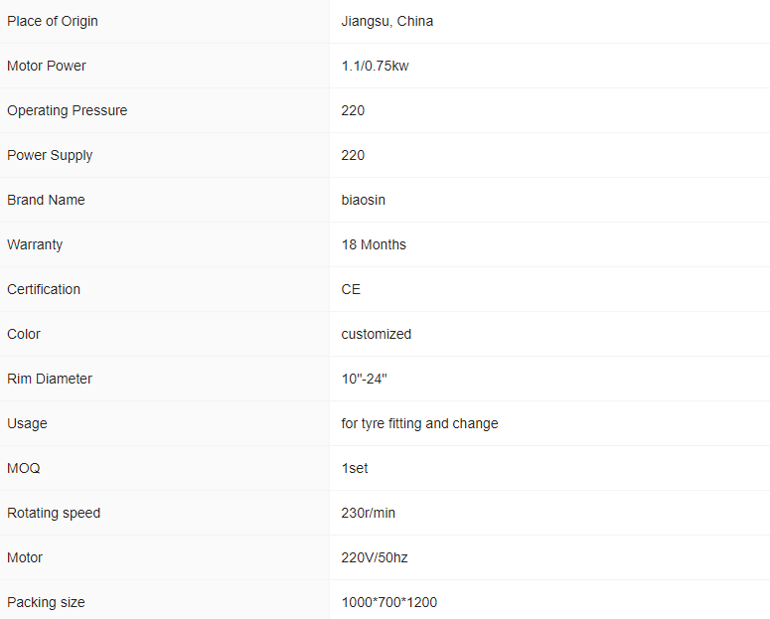Viewport: 770px width, 619px height.
Task: Click the 18 Months warranty value
Action: [374, 244]
